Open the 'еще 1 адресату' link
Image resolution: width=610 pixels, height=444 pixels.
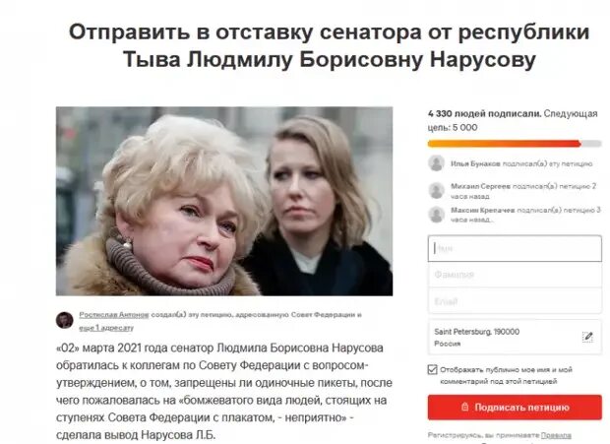[x=106, y=328]
